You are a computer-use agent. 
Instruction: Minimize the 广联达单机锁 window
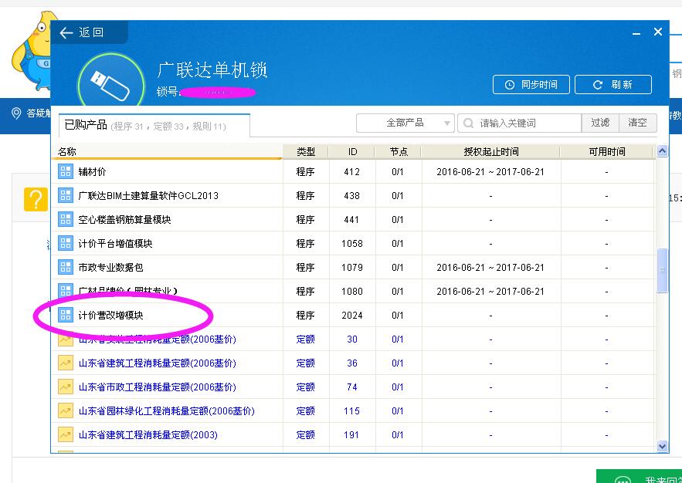click(636, 32)
